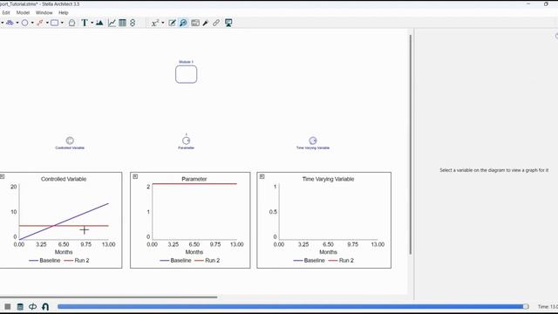This screenshot has height=314, width=558.
Task: Click Run 2 legend in Time Varying graph
Action: coord(341,261)
